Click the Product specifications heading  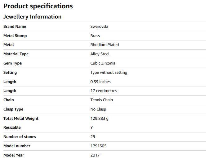click(x=38, y=6)
